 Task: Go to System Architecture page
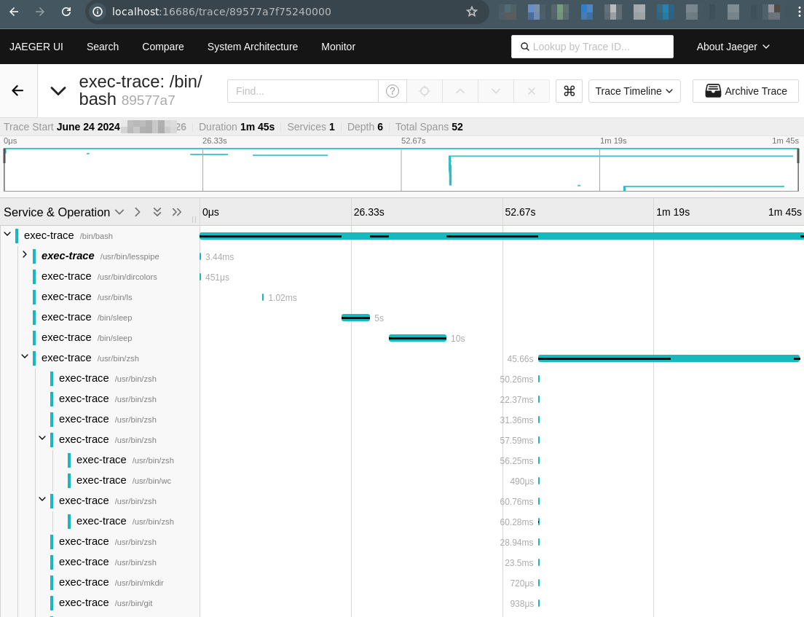pyautogui.click(x=253, y=47)
